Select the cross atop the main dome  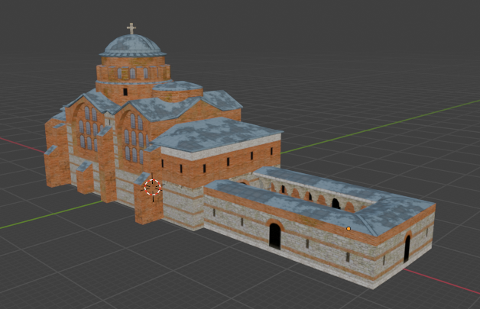tap(131, 28)
